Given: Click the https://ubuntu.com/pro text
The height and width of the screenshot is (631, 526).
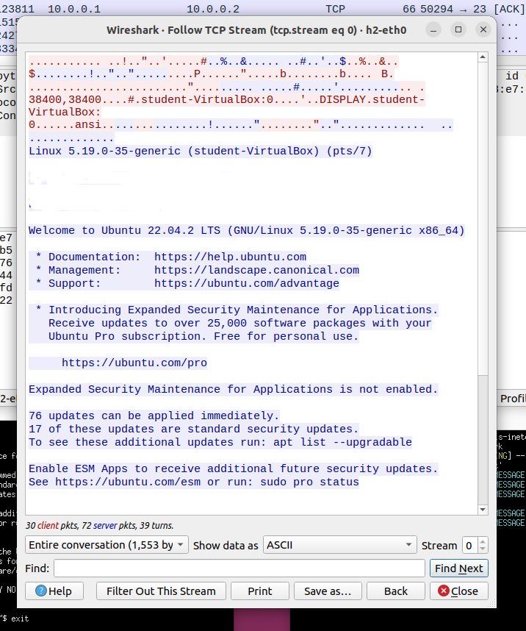Looking at the screenshot, I should point(134,363).
